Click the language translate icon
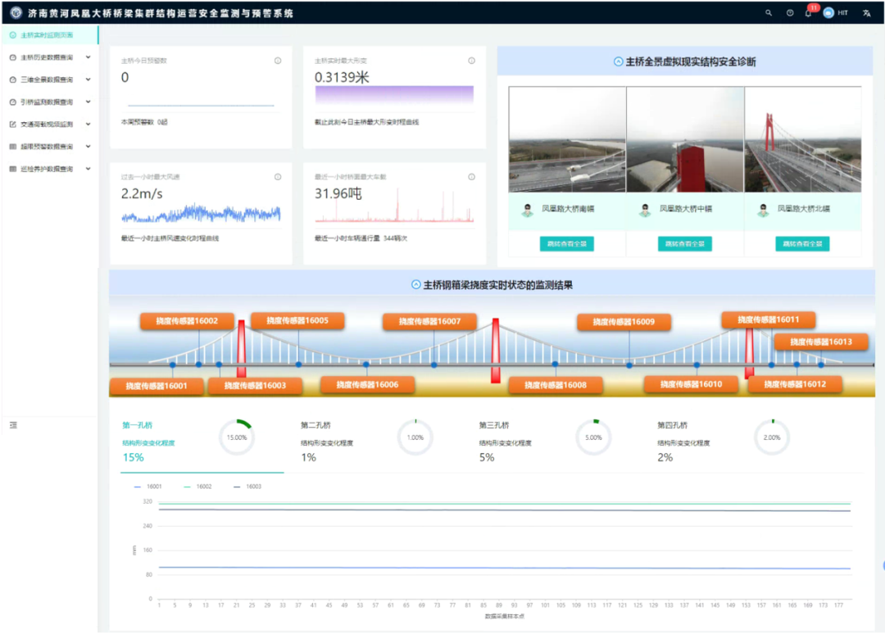The image size is (885, 634). (867, 13)
